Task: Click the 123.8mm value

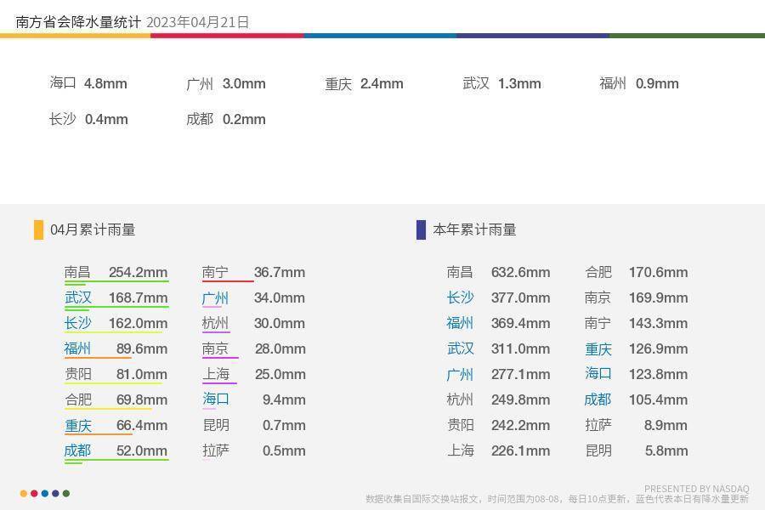Action: (659, 374)
